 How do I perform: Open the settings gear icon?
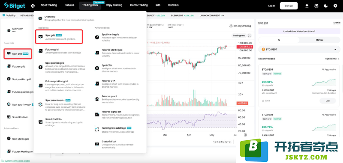(x=335, y=6)
